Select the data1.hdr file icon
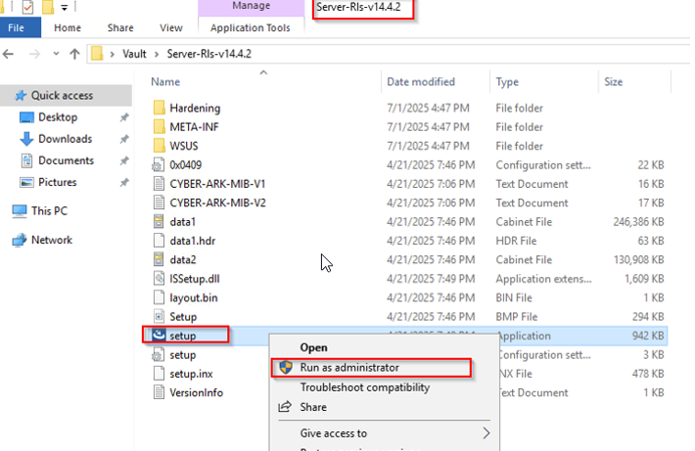This screenshot has width=695, height=451. tap(159, 241)
